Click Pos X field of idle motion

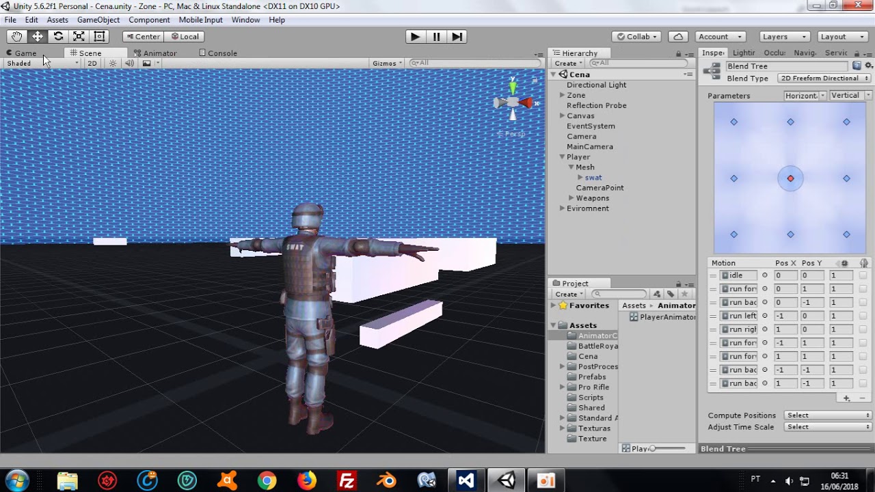786,275
